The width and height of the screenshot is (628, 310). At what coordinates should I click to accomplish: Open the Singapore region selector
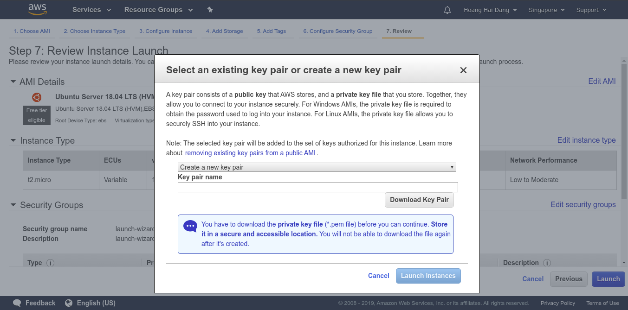(546, 10)
